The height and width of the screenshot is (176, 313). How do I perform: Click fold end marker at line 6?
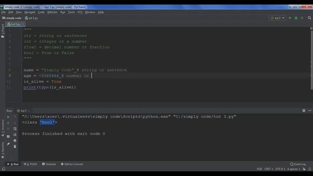pos(22,58)
